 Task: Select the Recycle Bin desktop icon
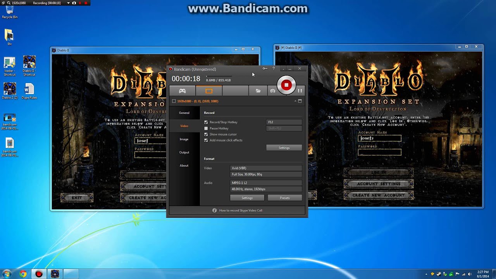(10, 11)
